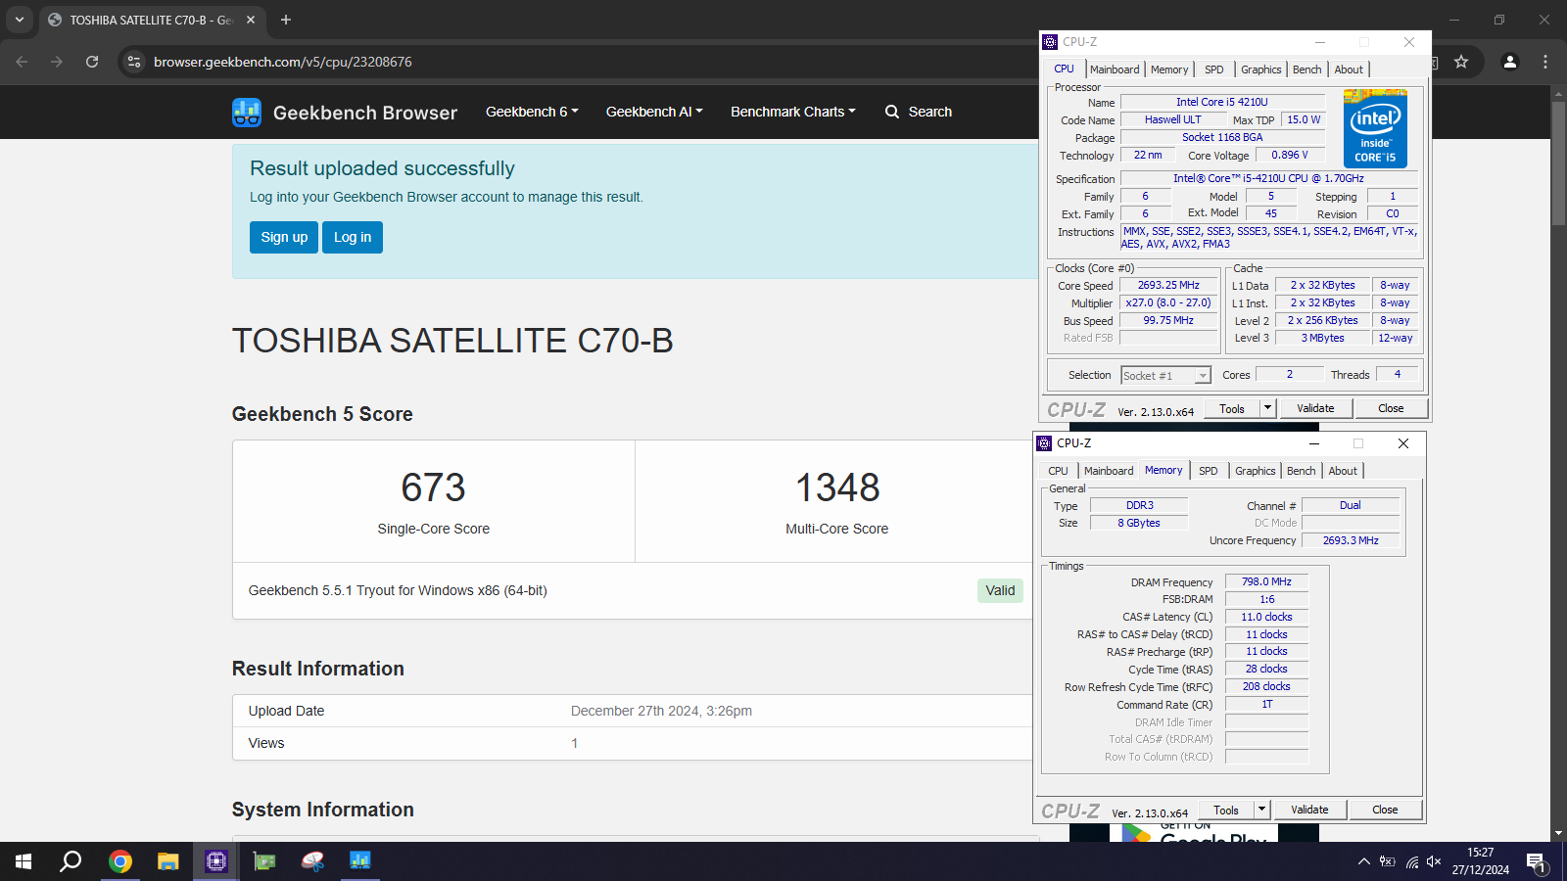Click the Geekbench blue chart icon in taskbar
The image size is (1567, 881).
point(360,861)
